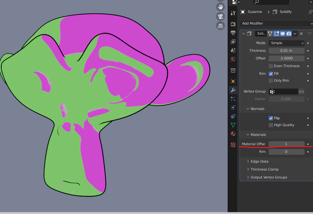Open the Mode dropdown showing Simple
The width and height of the screenshot is (313, 214).
click(x=286, y=43)
